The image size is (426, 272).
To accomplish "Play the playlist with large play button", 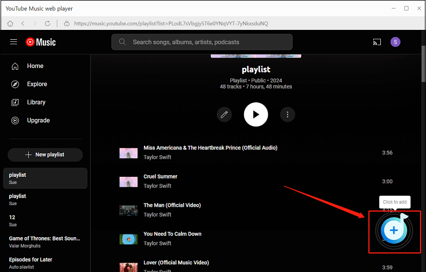I will point(255,114).
